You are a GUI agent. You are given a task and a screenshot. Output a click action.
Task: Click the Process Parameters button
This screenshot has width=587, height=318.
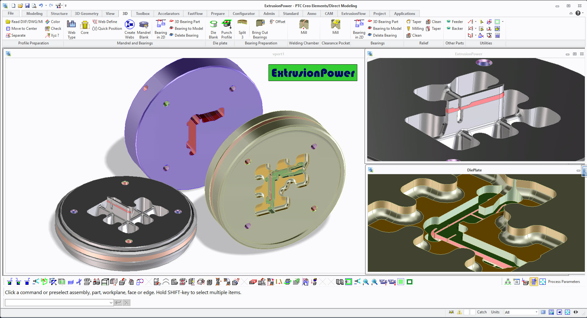pyautogui.click(x=564, y=282)
